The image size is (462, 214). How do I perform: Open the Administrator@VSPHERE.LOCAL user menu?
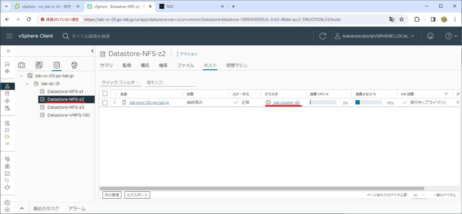point(375,36)
